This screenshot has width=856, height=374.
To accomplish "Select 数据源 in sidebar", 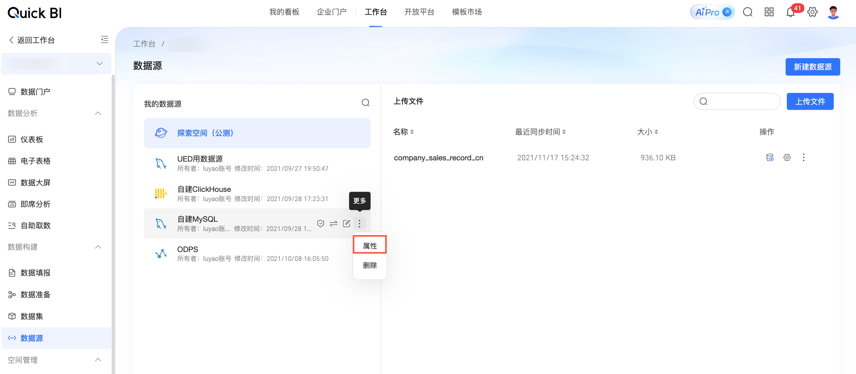I will pyautogui.click(x=56, y=338).
